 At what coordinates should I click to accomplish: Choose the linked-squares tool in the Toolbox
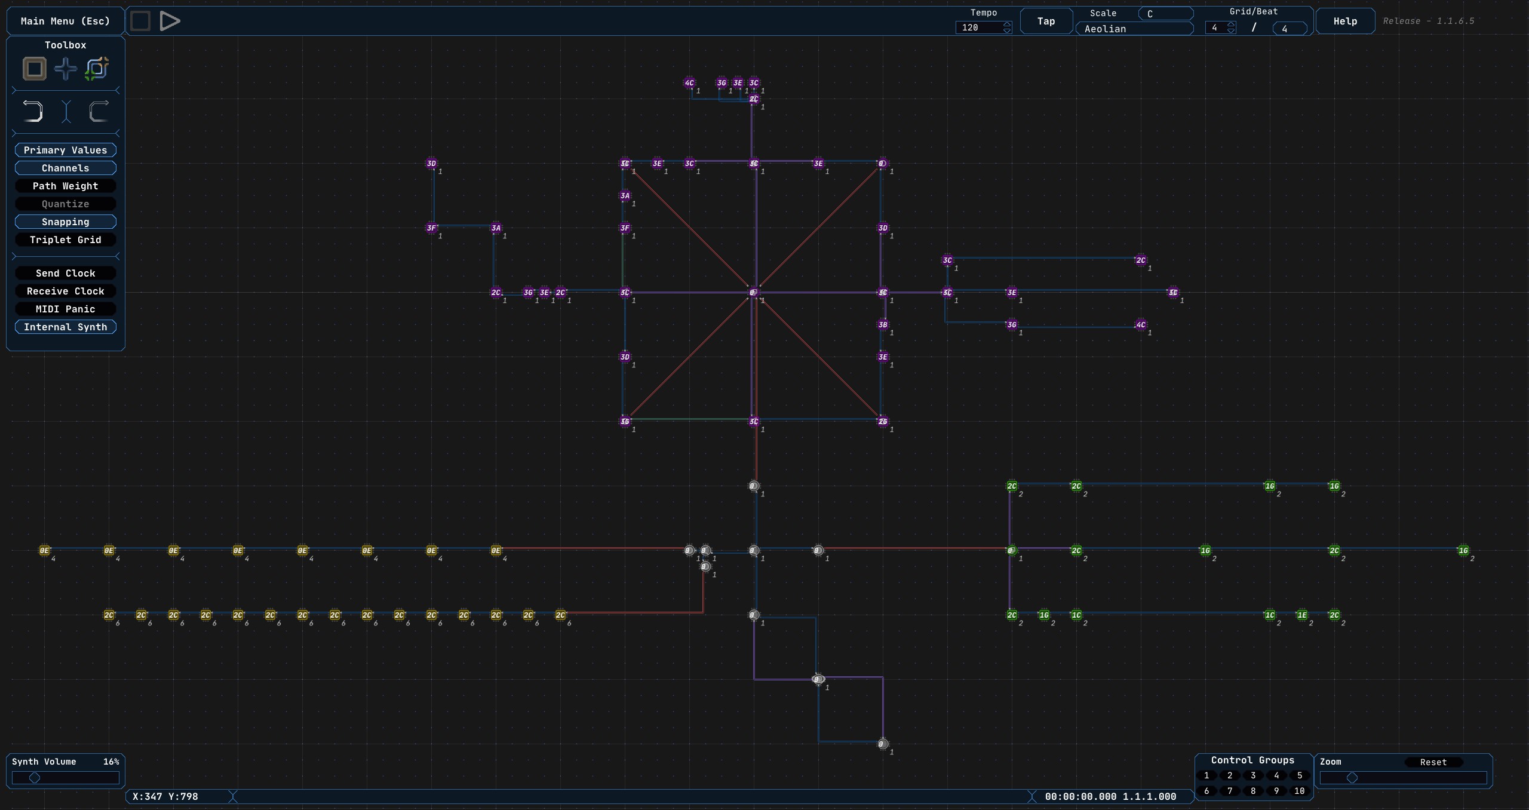[x=97, y=69]
